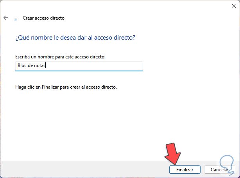Click the "Crear acceso directo" window title text
The height and width of the screenshot is (178, 240).
43,18
